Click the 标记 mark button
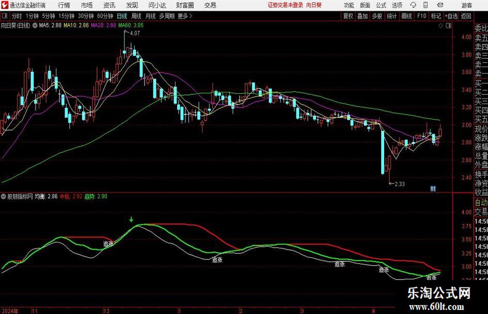This screenshot has height=314, width=488. [x=436, y=16]
